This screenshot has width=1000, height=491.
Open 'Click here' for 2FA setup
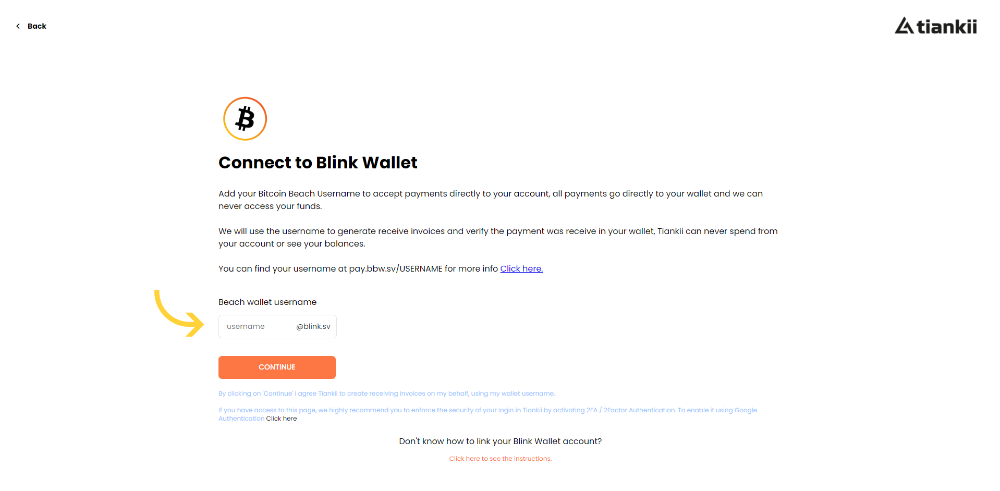click(x=282, y=419)
